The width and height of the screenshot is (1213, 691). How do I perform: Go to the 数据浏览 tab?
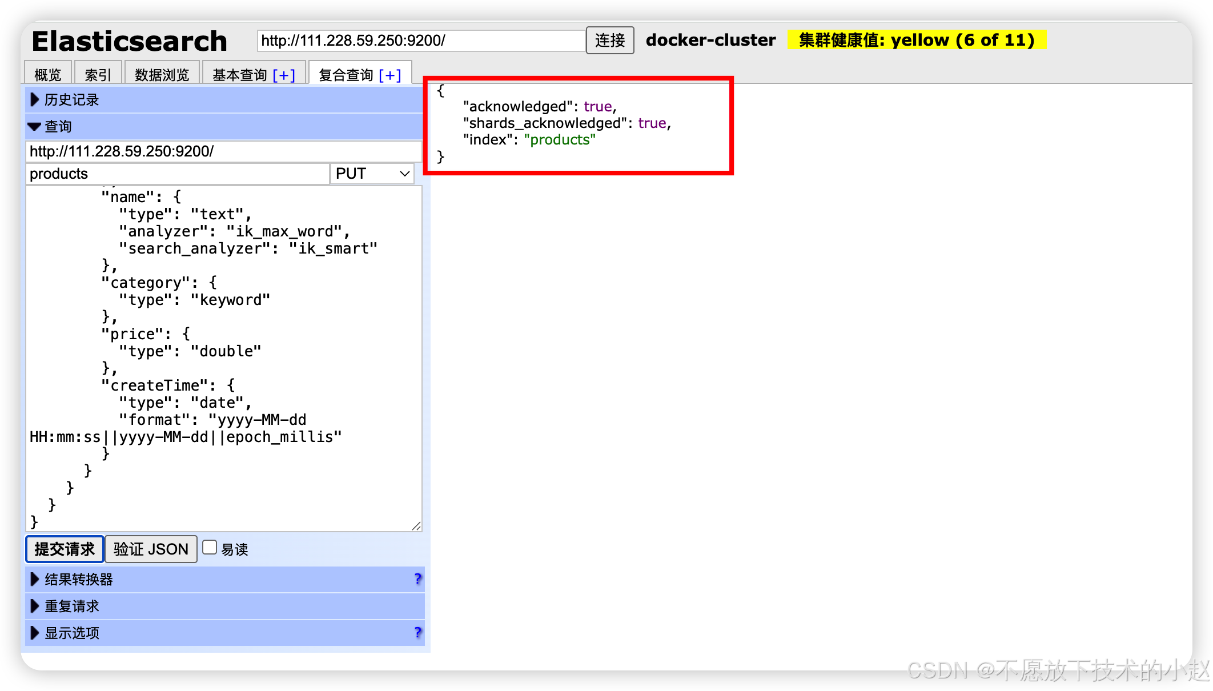(162, 75)
